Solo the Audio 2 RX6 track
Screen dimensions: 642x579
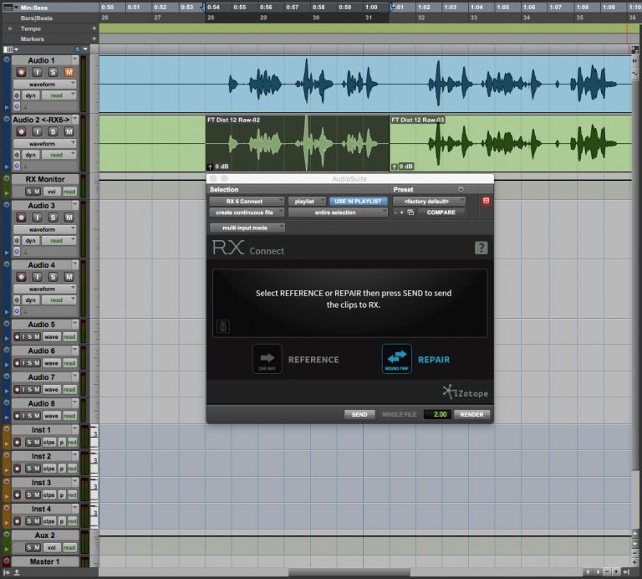[x=53, y=132]
